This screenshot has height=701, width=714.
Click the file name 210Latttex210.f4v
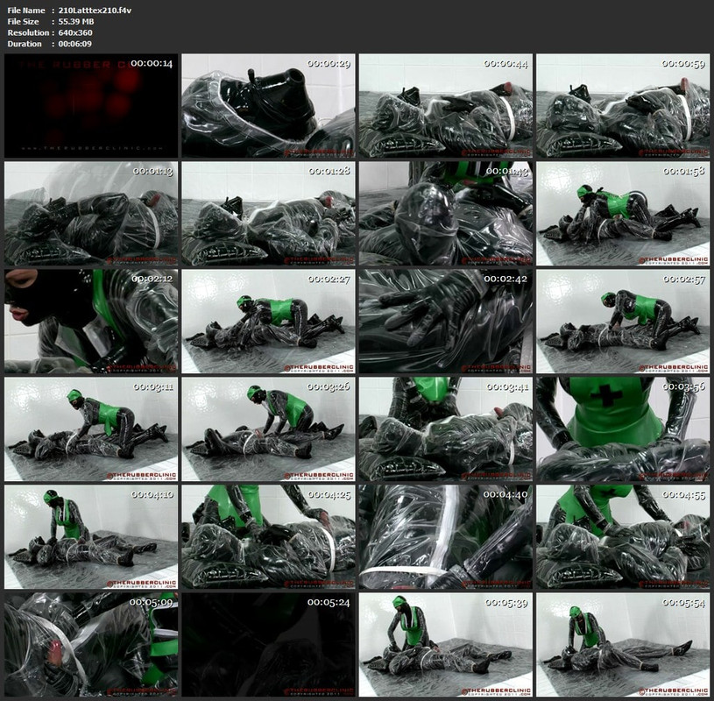95,10
